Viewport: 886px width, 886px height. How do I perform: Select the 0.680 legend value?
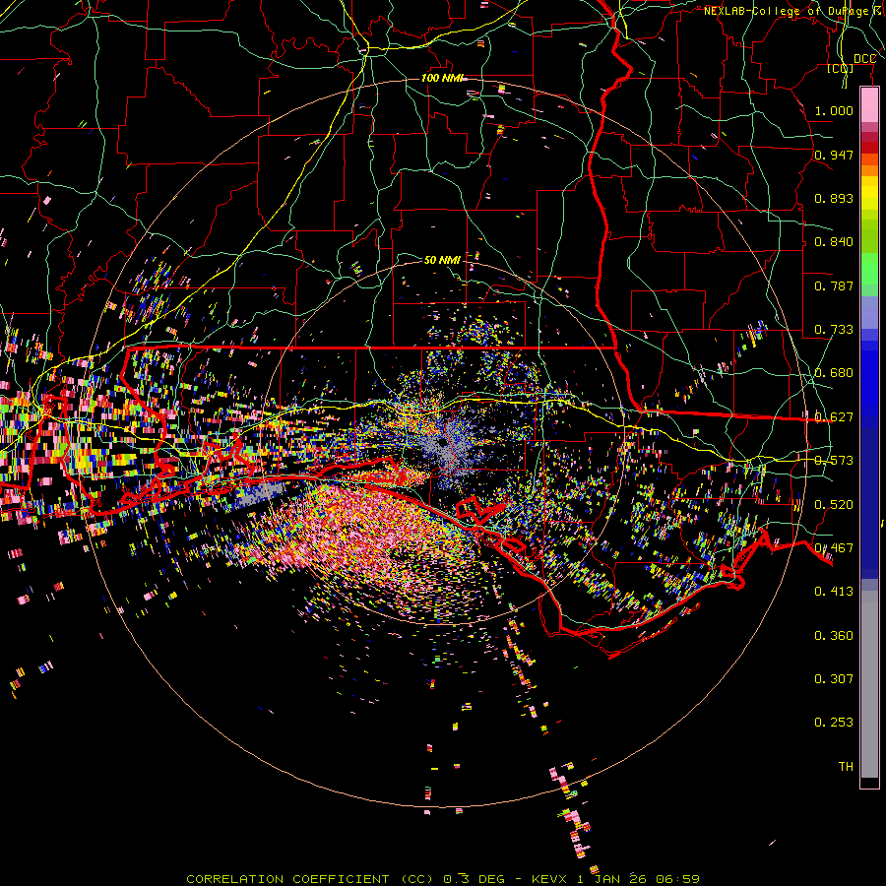834,372
